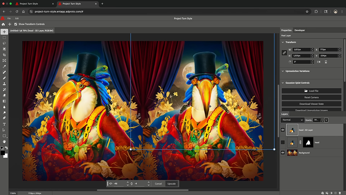Open the Normal blend mode dropdown
Viewport: 346px width, 195px height.
click(x=292, y=120)
